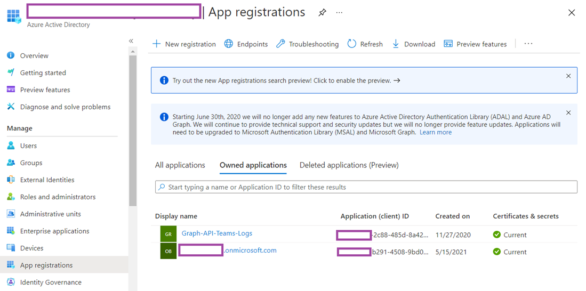The width and height of the screenshot is (586, 291).
Task: Open the Graph-API-Teams-Logs application
Action: pyautogui.click(x=217, y=233)
